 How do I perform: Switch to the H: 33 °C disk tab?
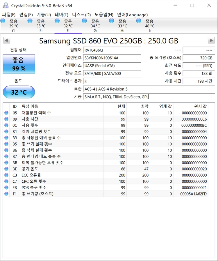click(122, 26)
